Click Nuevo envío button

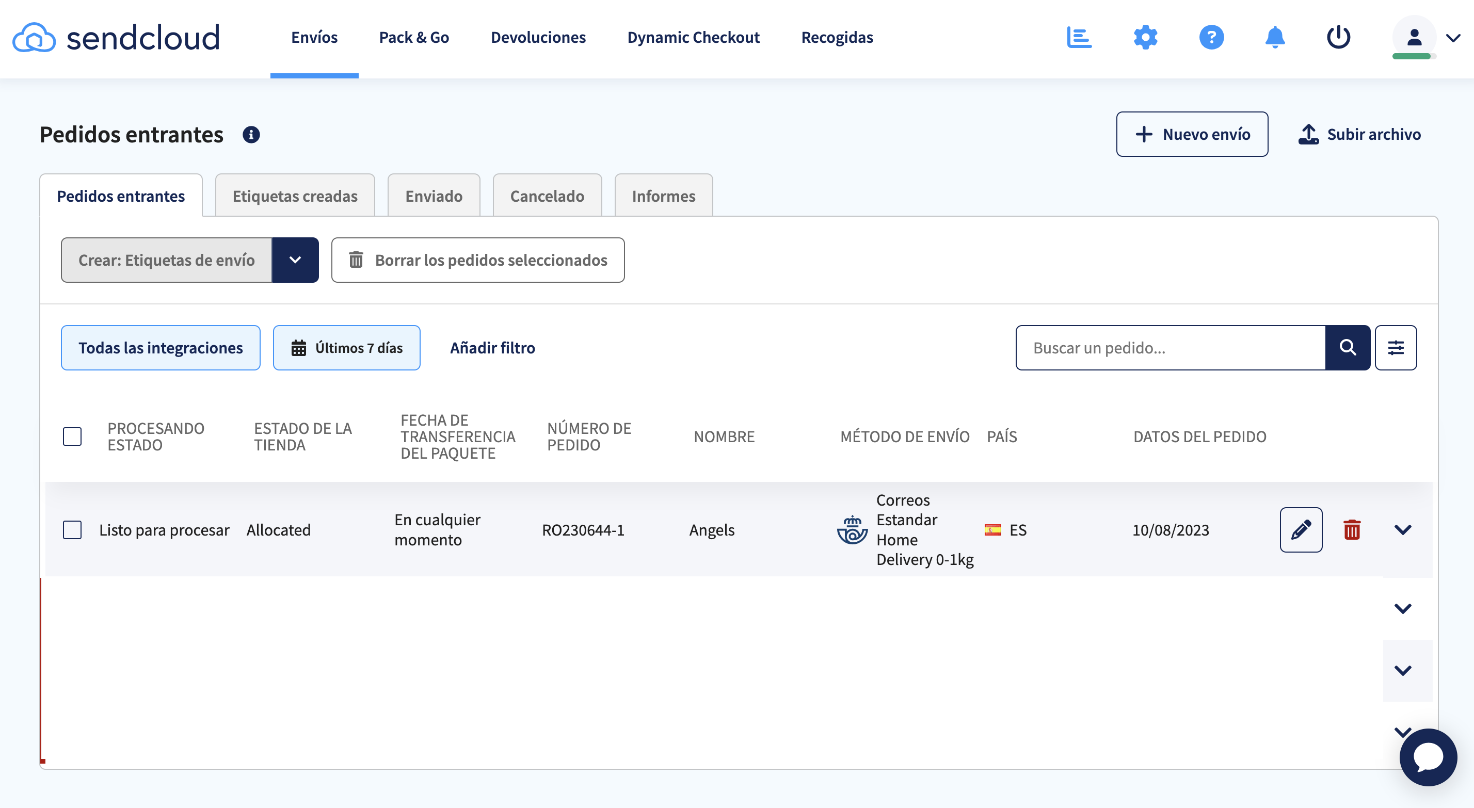click(1192, 134)
